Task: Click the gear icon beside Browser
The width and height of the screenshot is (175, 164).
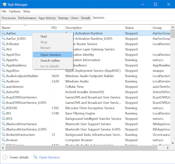Action: click(x=4, y=140)
